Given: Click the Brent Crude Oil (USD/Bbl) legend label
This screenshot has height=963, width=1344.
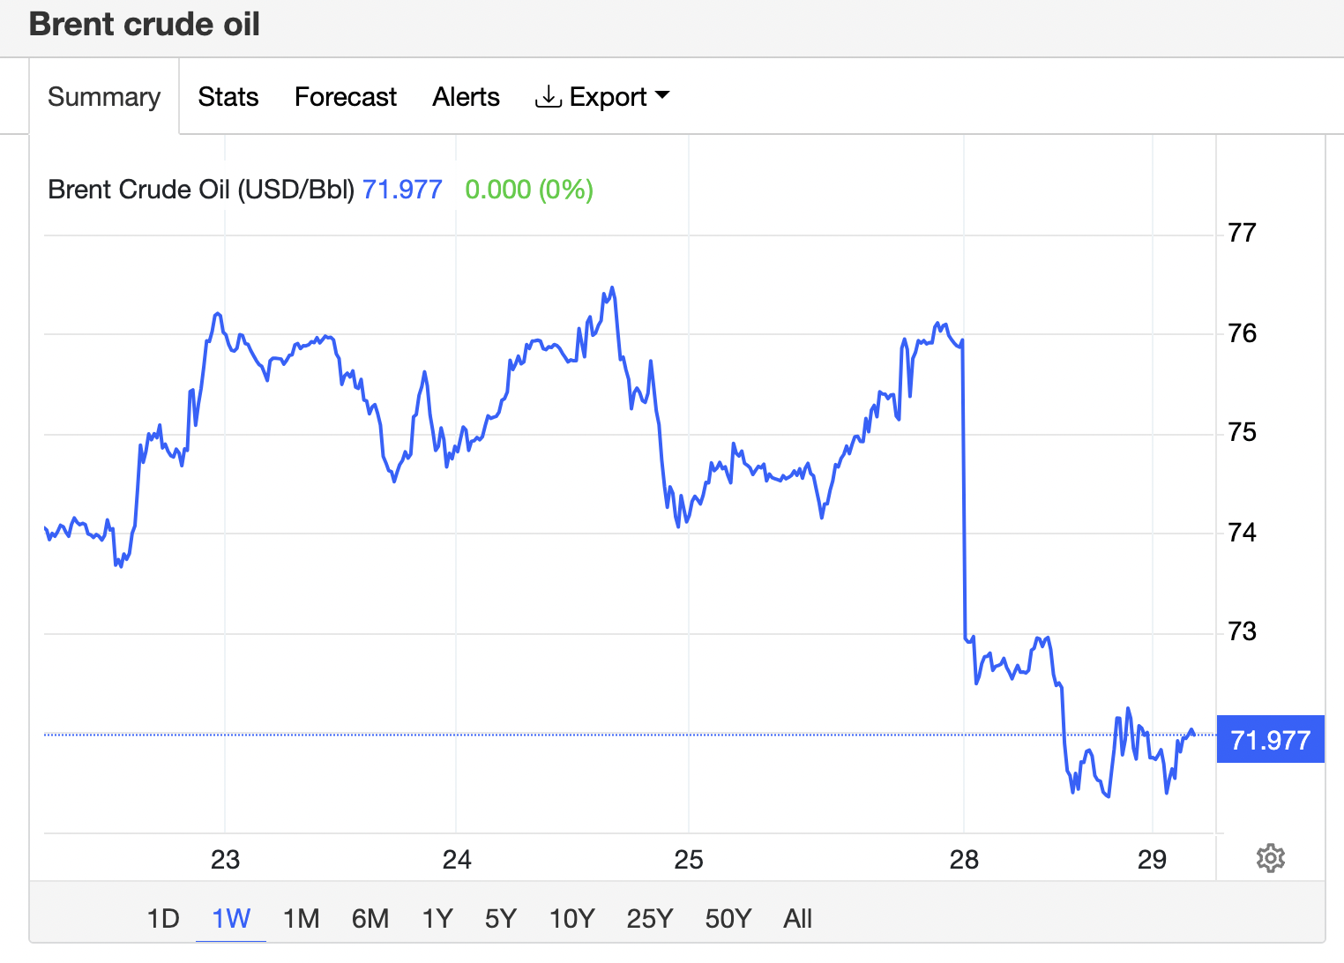Looking at the screenshot, I should click(201, 190).
